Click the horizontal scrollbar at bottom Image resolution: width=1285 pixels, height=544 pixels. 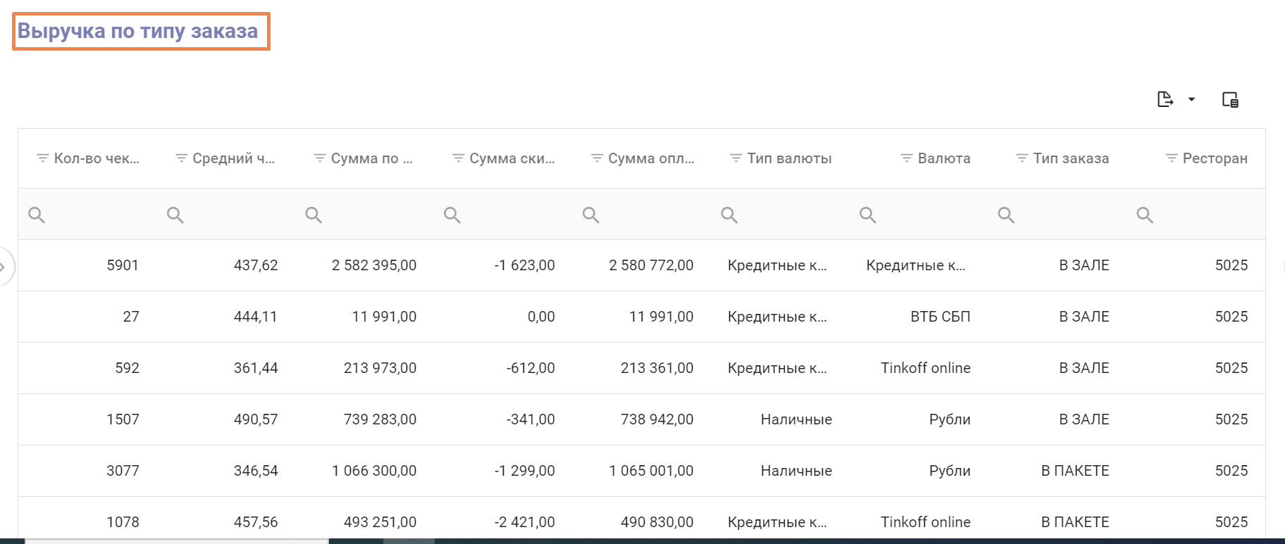176,540
